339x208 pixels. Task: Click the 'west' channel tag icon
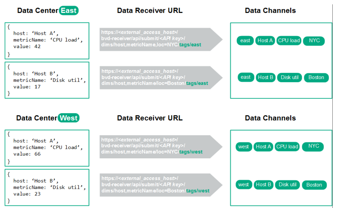(x=244, y=147)
